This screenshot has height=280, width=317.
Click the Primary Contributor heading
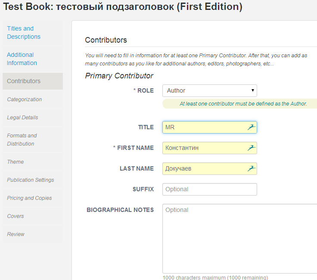tap(119, 76)
